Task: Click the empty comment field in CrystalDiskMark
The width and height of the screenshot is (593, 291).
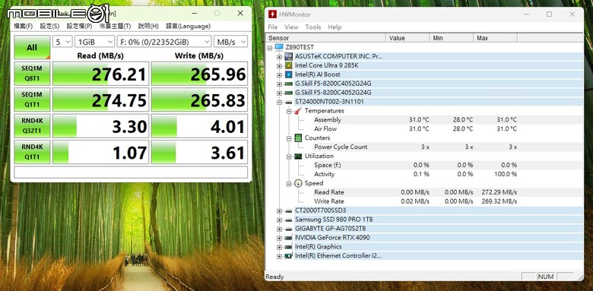Action: tap(131, 172)
